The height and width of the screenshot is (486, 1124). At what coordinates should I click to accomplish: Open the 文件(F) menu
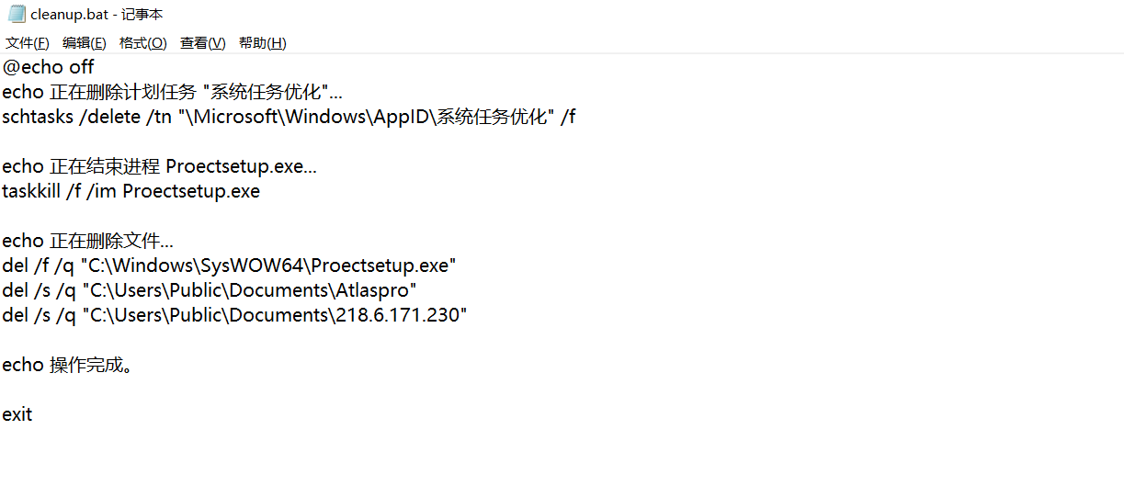pyautogui.click(x=28, y=43)
